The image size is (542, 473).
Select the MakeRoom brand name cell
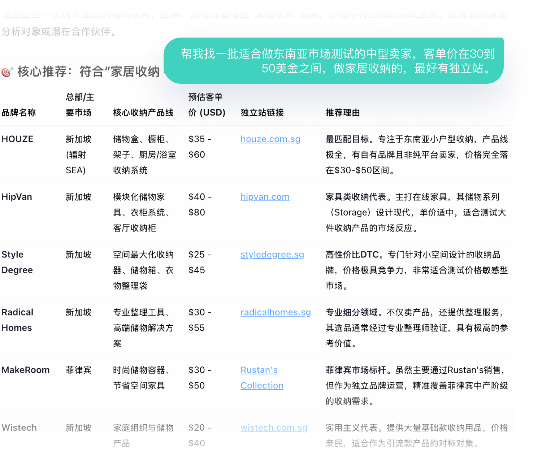pos(25,370)
